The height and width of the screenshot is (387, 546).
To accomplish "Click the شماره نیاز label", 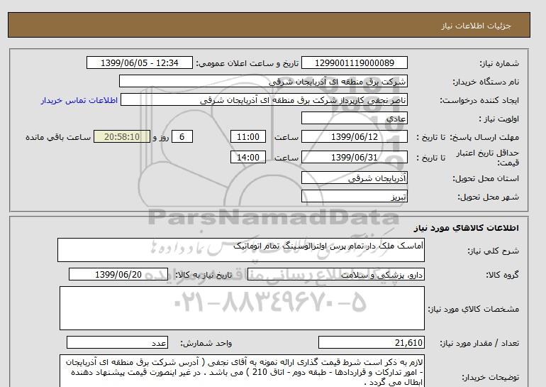I will tap(499, 63).
